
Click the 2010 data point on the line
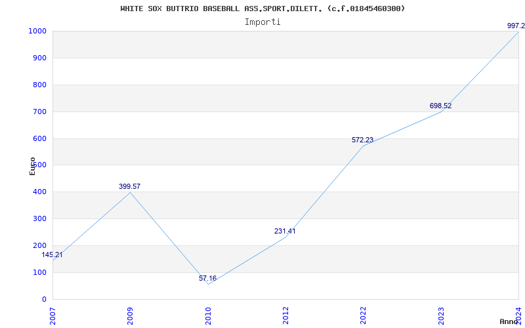pyautogui.click(x=208, y=284)
